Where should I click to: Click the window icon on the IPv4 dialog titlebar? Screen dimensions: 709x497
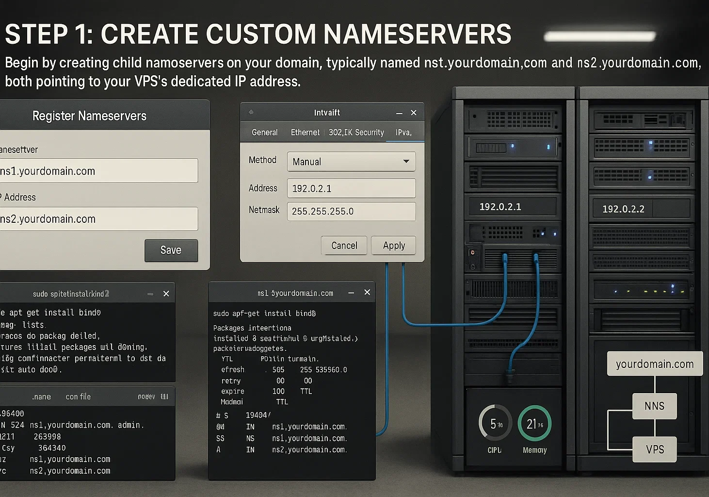[250, 112]
